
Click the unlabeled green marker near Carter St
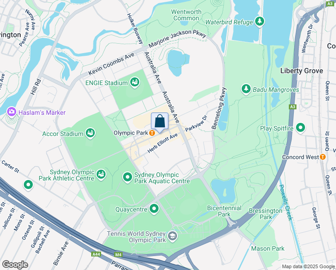28,185
